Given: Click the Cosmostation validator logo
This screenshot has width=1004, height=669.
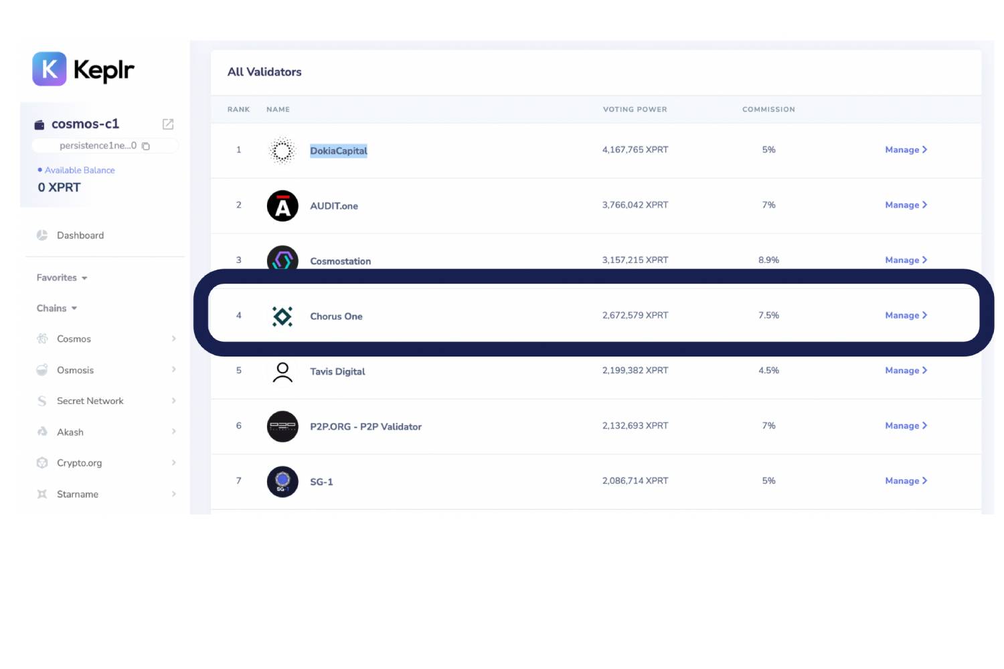Looking at the screenshot, I should tap(282, 258).
